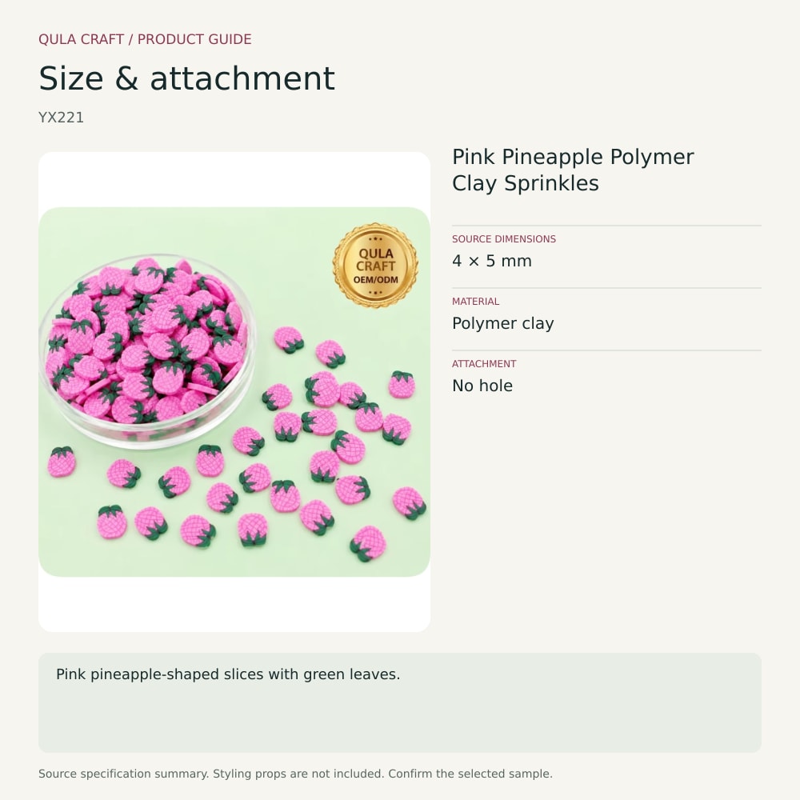Open the pink pineapple sprinkles product photo
Image resolution: width=800 pixels, height=800 pixels.
(234, 392)
